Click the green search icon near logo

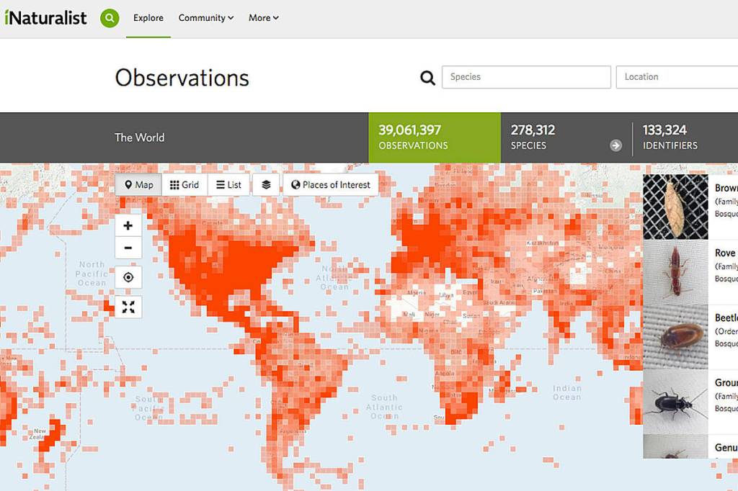tap(110, 18)
